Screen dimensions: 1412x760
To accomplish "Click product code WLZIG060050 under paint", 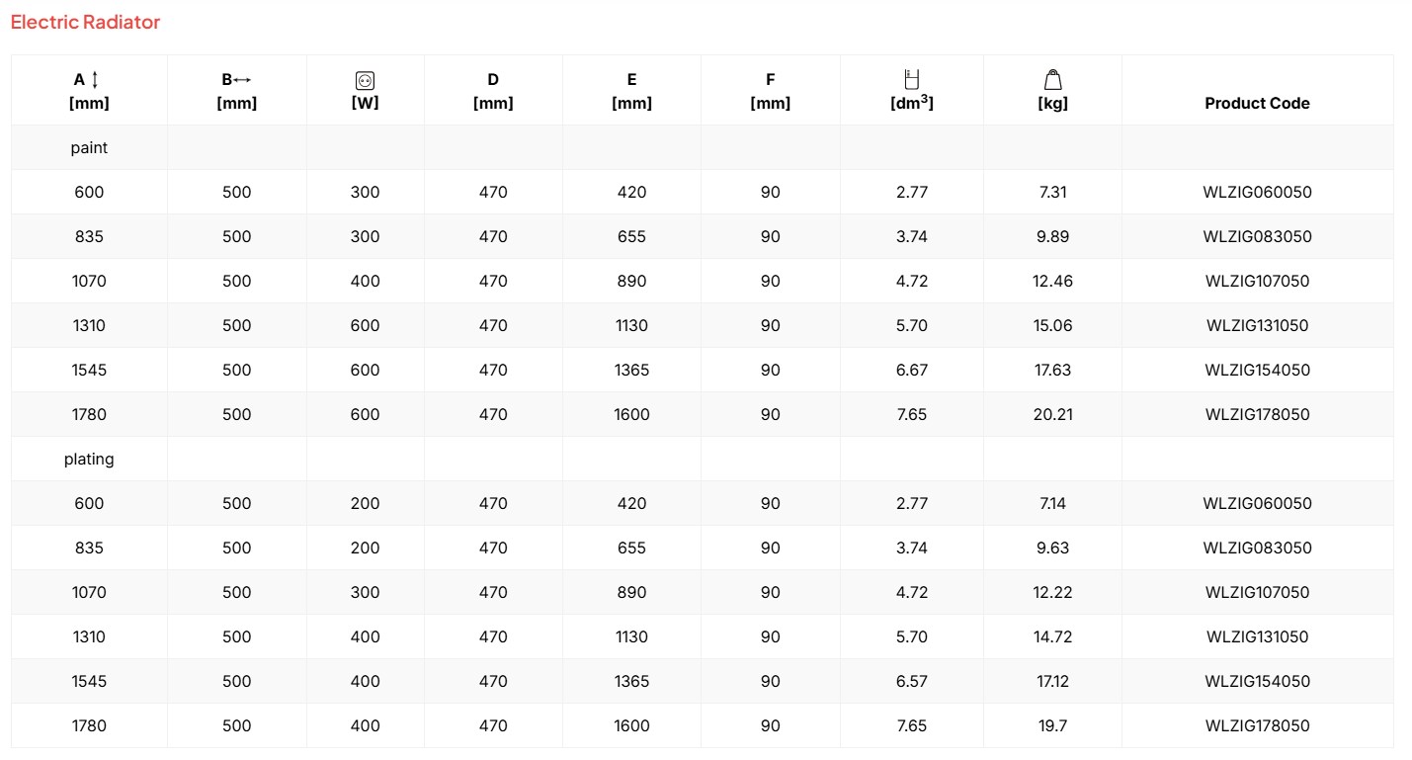I will point(1257,192).
